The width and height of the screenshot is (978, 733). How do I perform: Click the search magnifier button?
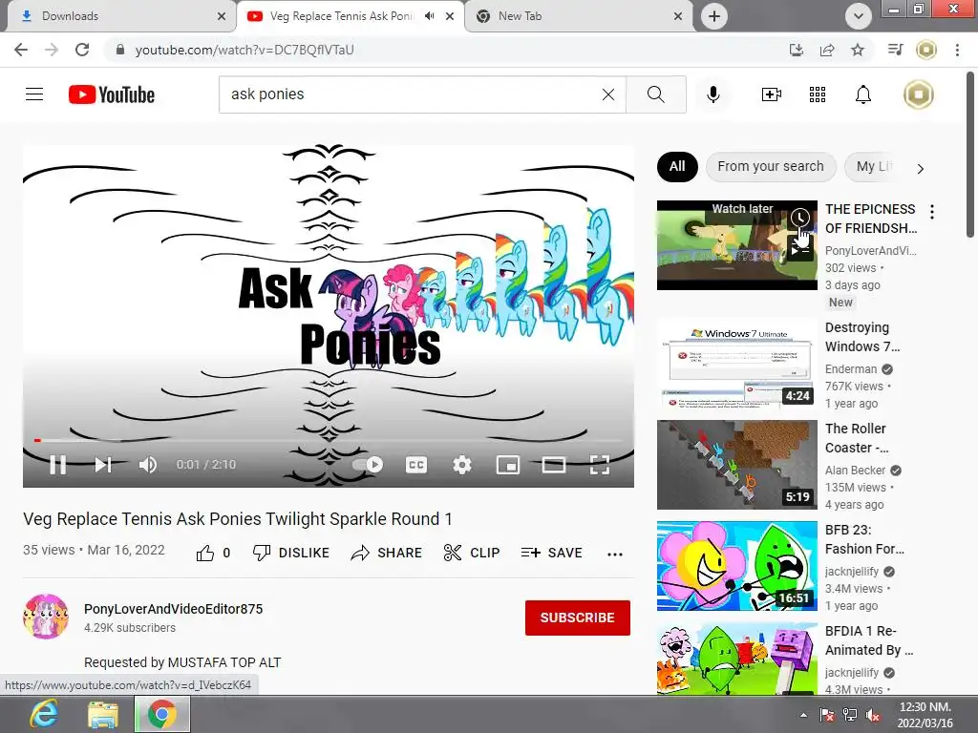click(x=655, y=94)
